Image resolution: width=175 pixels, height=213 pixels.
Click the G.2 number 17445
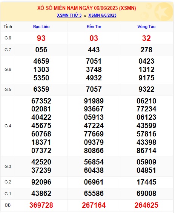click(146, 182)
